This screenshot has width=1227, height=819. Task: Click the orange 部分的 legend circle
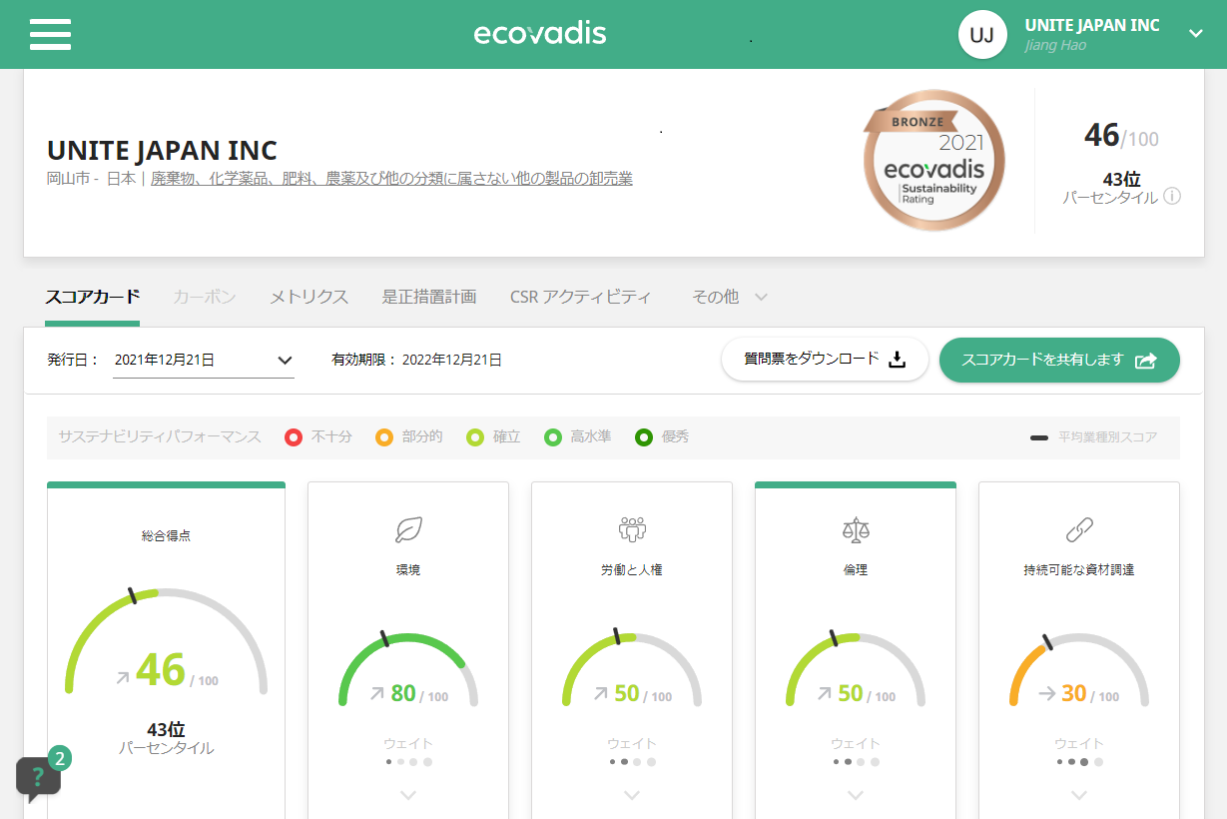(x=384, y=437)
